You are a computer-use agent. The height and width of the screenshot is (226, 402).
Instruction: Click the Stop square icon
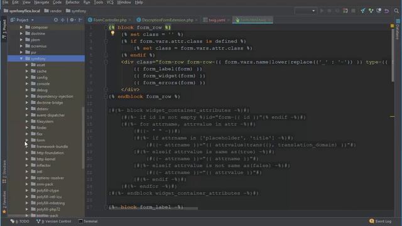(353, 11)
